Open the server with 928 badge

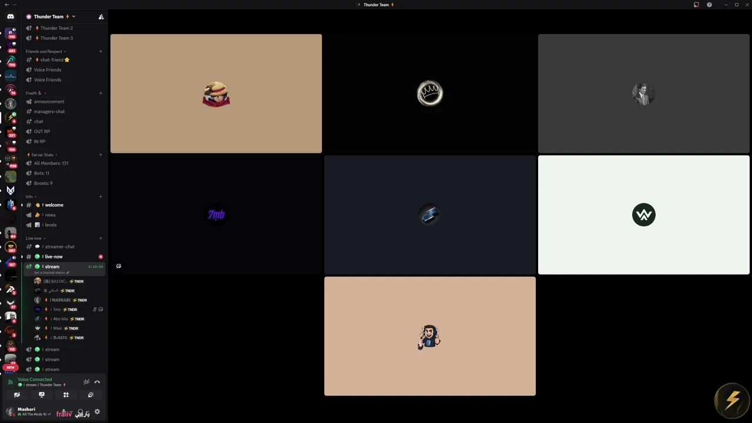coord(11,161)
